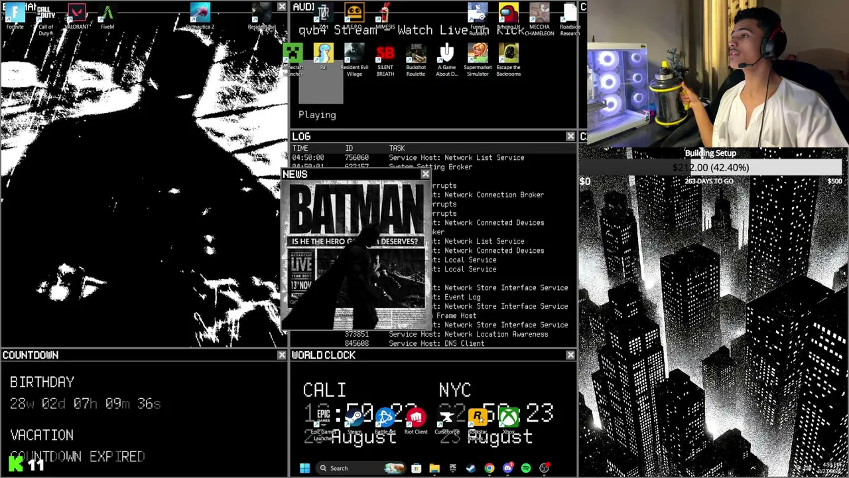Click the Building Setup donation progress bar
Image resolution: width=849 pixels, height=478 pixels.
pyautogui.click(x=710, y=167)
